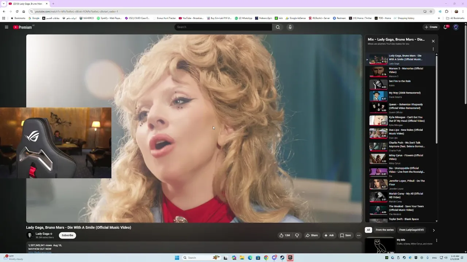Open the Google AdSense bookmark
This screenshot has height=262, width=467.
(296, 18)
